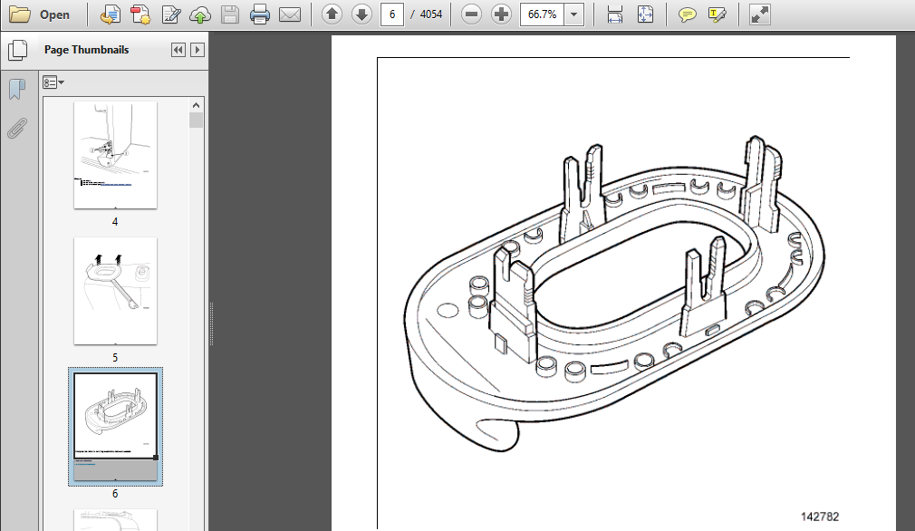The width and height of the screenshot is (915, 531).
Task: Open the Attachments paperclip panel
Action: (x=17, y=129)
